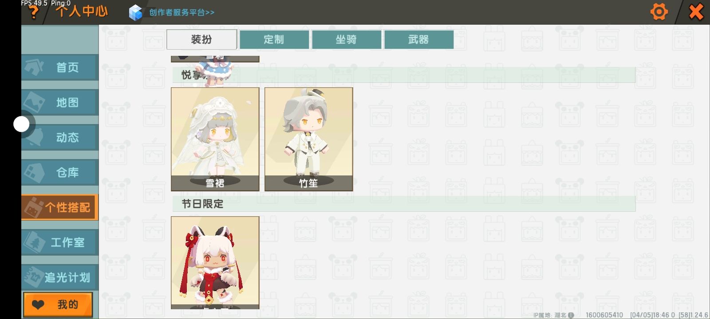Open the 地图 sidebar section
710x319 pixels.
(x=59, y=102)
